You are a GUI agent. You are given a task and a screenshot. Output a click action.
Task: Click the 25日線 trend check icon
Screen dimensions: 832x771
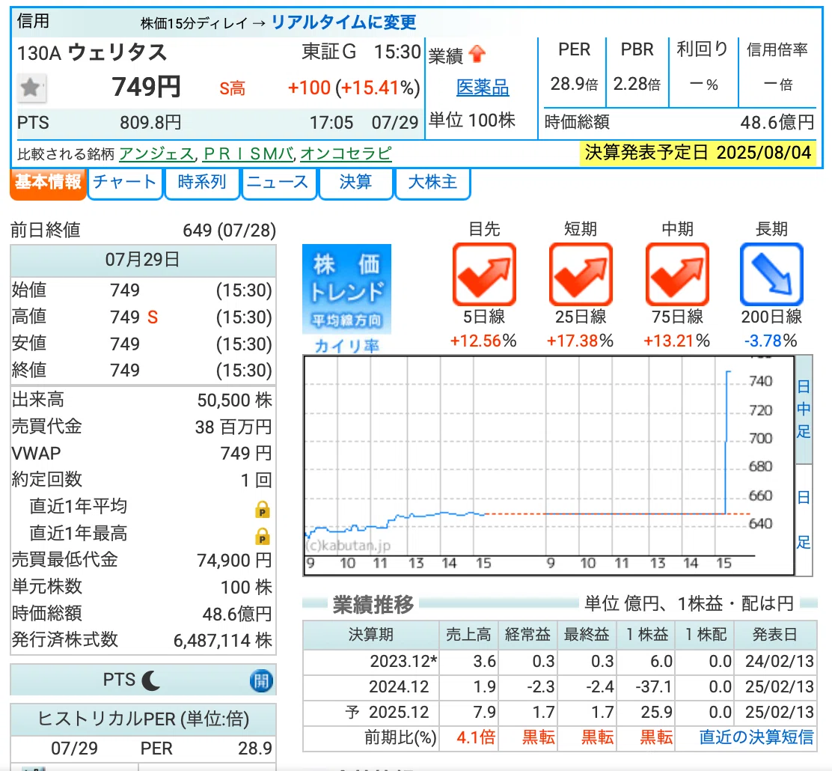point(581,274)
